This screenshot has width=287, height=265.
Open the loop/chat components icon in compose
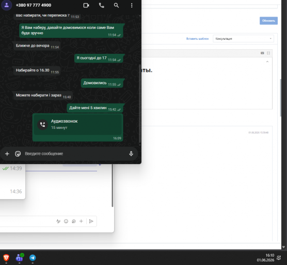(74, 221)
